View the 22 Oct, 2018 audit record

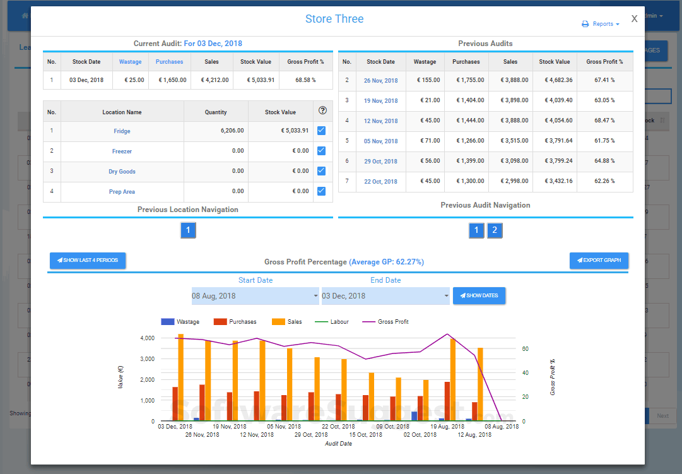pos(380,181)
